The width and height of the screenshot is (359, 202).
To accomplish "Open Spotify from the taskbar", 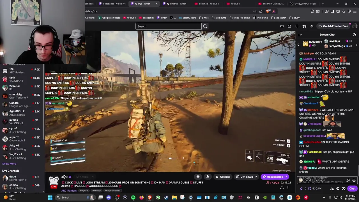I will [133, 198].
